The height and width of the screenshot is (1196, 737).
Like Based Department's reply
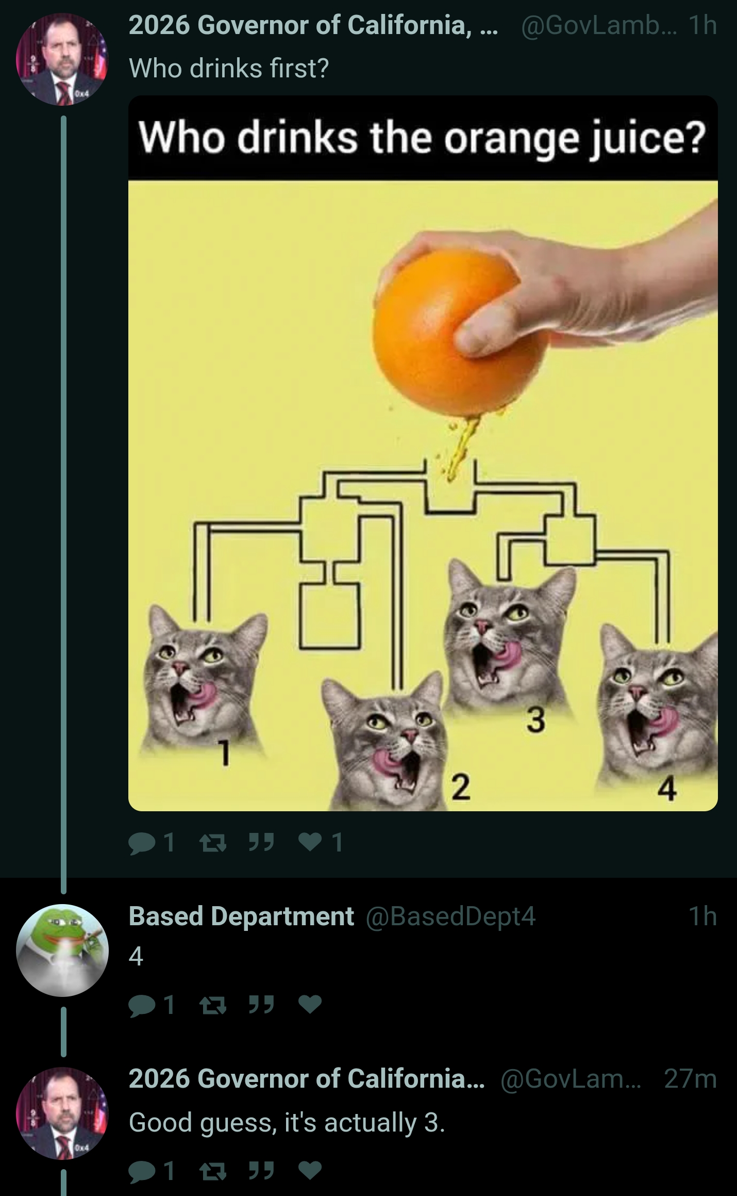pyautogui.click(x=310, y=1004)
